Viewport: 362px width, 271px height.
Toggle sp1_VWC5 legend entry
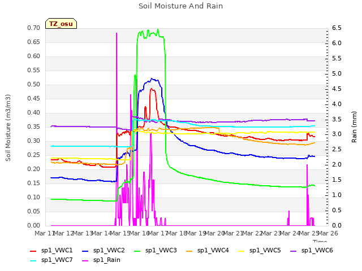tap(260, 251)
